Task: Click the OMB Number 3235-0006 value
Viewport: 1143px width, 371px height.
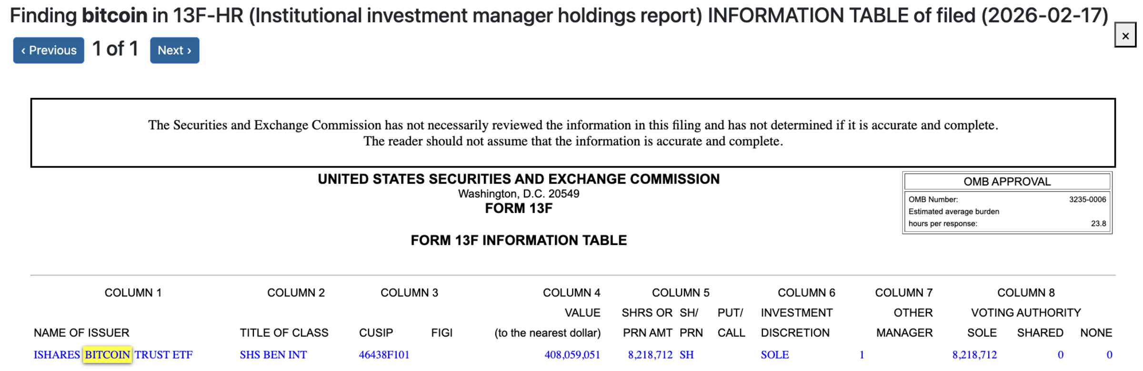Action: click(1087, 200)
